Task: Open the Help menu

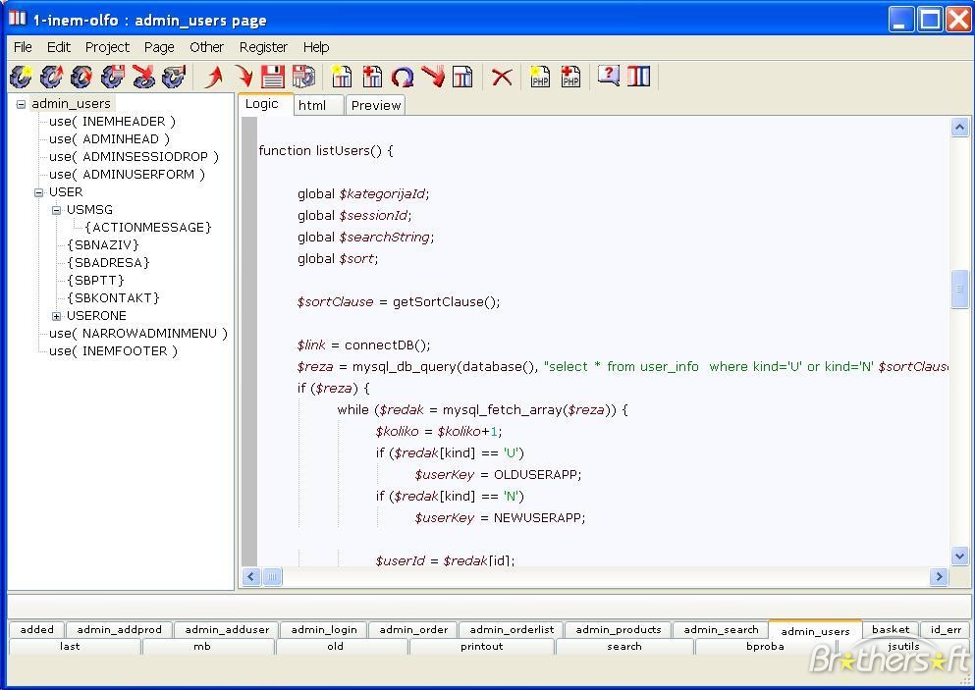Action: (316, 47)
